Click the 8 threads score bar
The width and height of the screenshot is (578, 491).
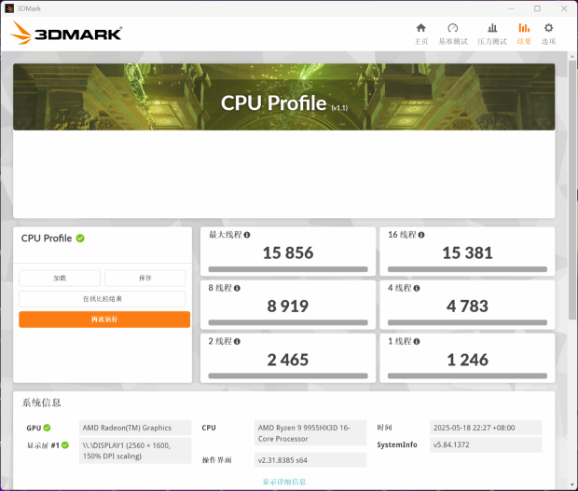click(288, 322)
